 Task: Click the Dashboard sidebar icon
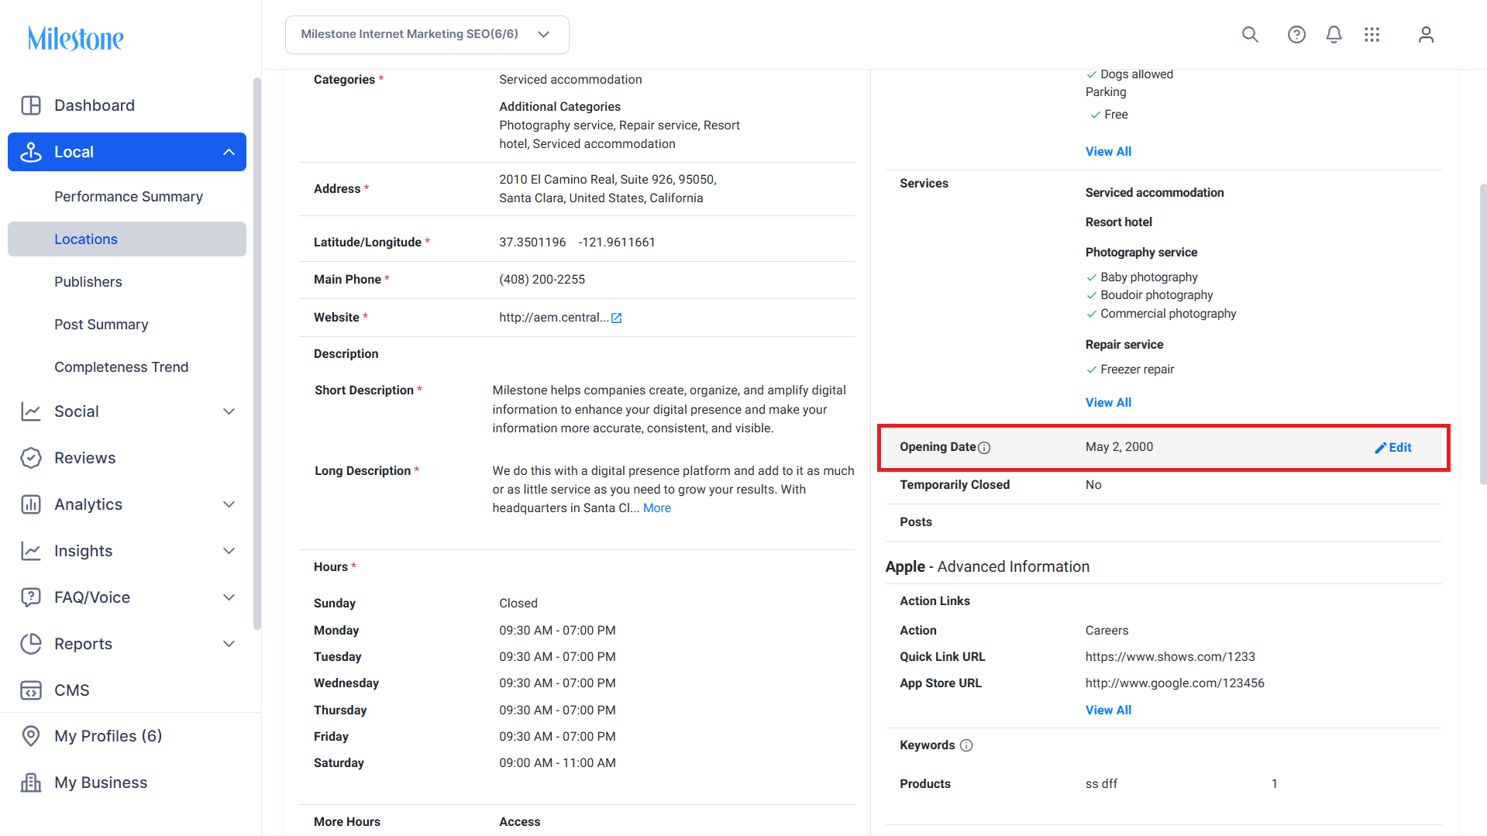pos(31,105)
